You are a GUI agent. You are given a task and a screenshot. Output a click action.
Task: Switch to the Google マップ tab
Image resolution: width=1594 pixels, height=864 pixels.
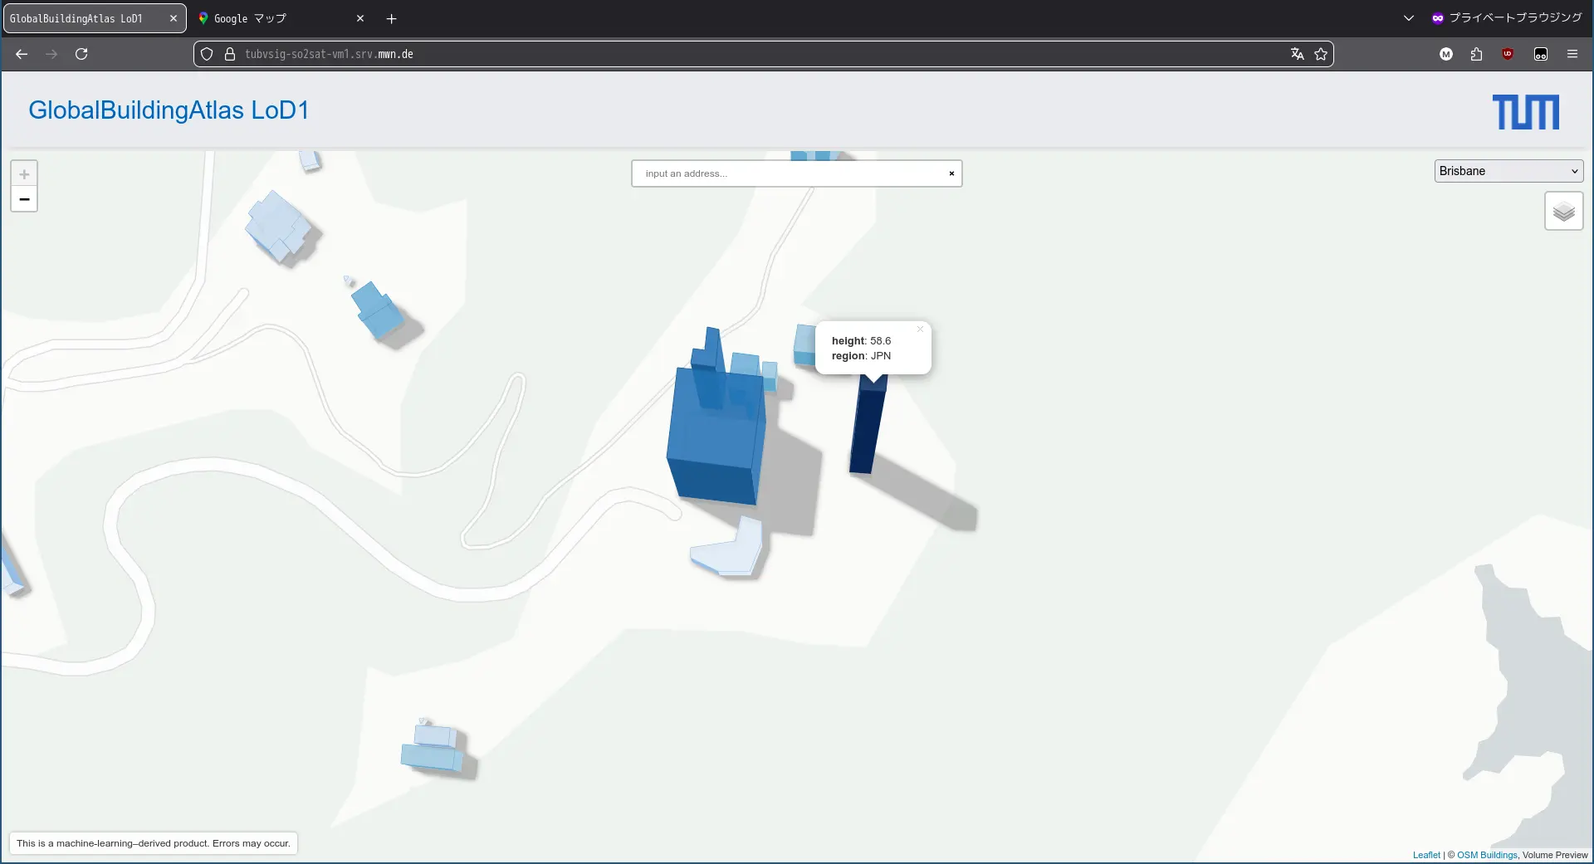[274, 18]
